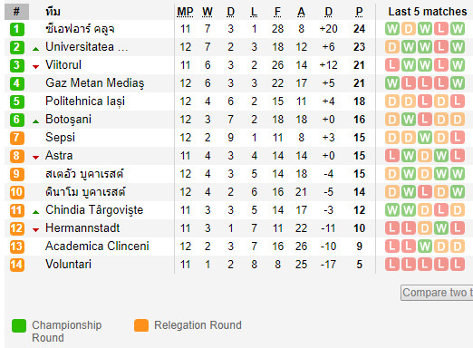
Task: Click the orange Relegation Round legend swatch
Action: pos(141,325)
